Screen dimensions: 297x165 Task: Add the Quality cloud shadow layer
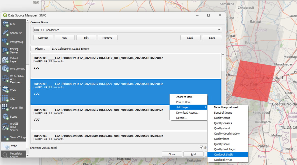click(228, 134)
